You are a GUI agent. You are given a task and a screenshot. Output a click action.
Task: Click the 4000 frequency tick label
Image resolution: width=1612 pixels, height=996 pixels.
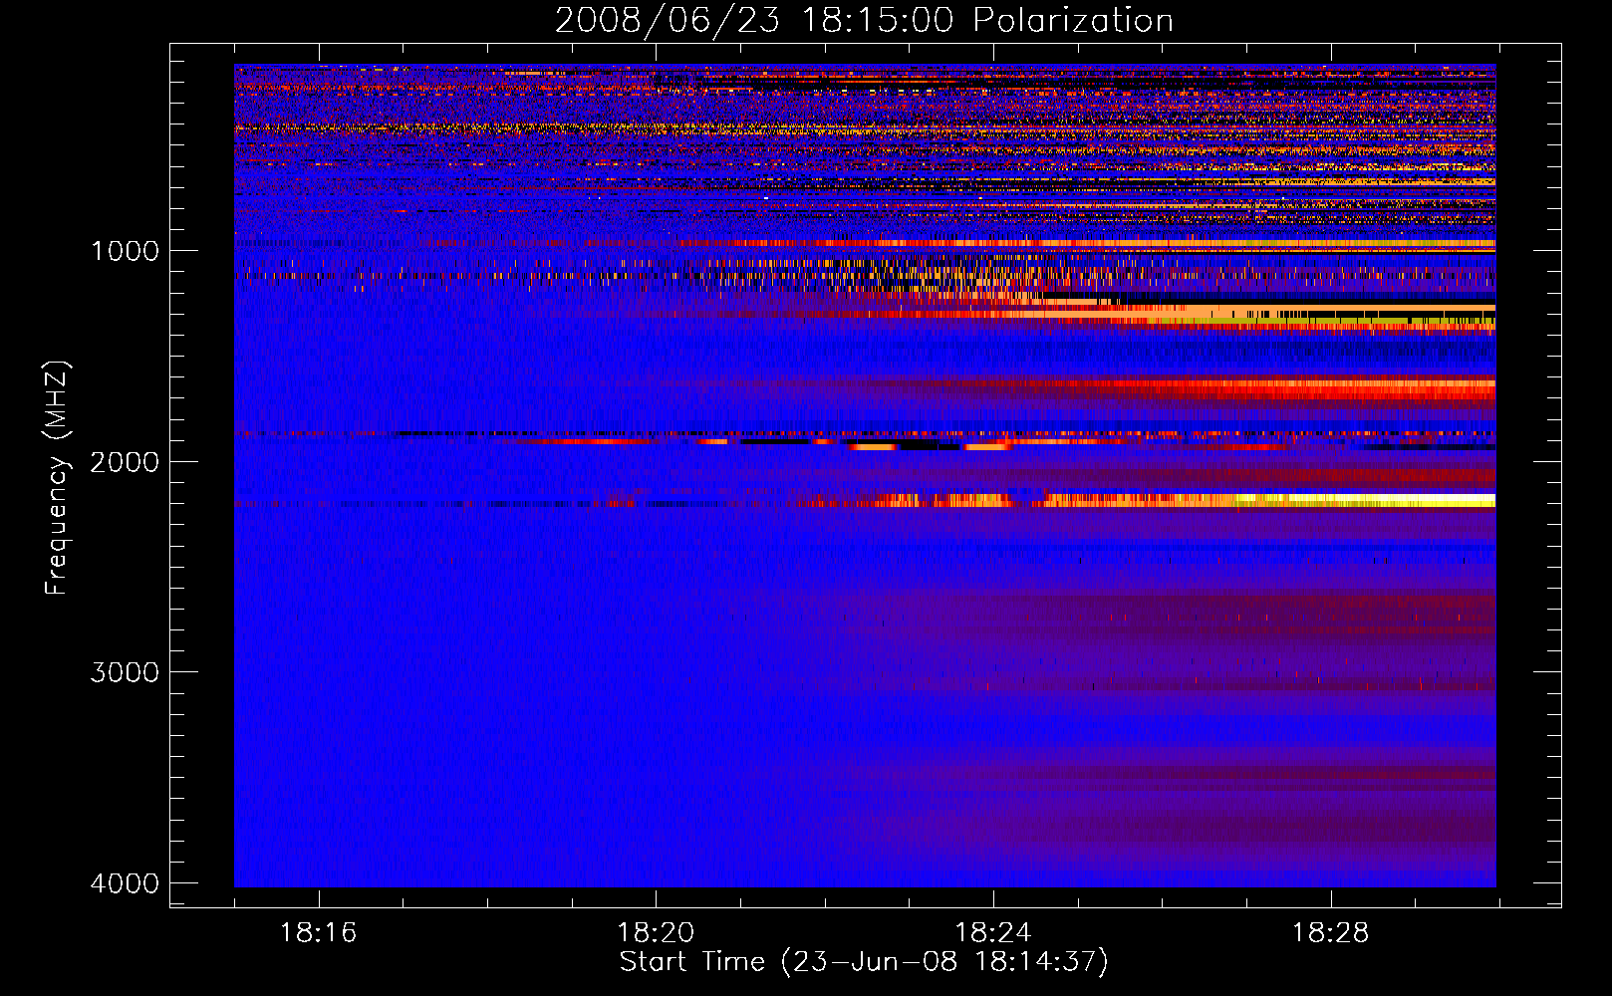pyautogui.click(x=125, y=883)
